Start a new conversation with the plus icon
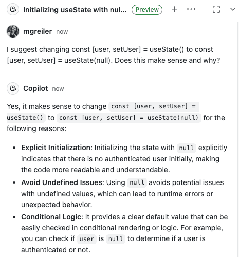The image size is (239, 257). tap(174, 9)
